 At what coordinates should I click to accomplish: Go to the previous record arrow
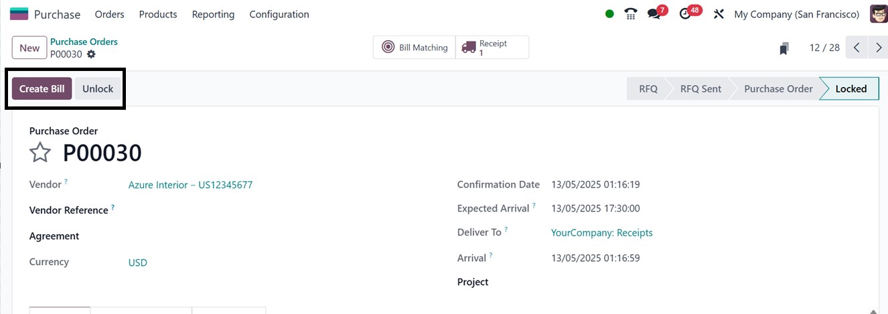pyautogui.click(x=857, y=48)
